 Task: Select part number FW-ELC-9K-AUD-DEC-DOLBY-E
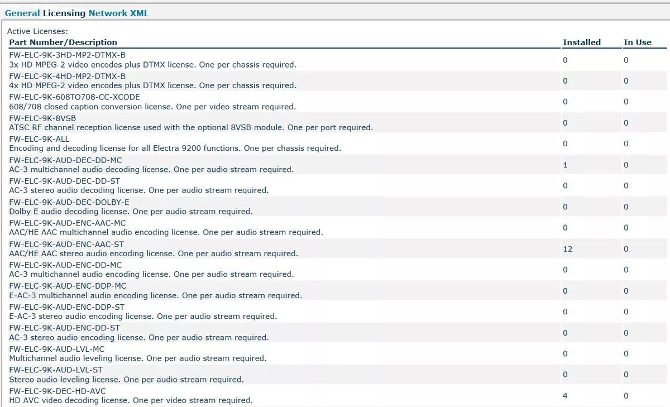tap(69, 202)
